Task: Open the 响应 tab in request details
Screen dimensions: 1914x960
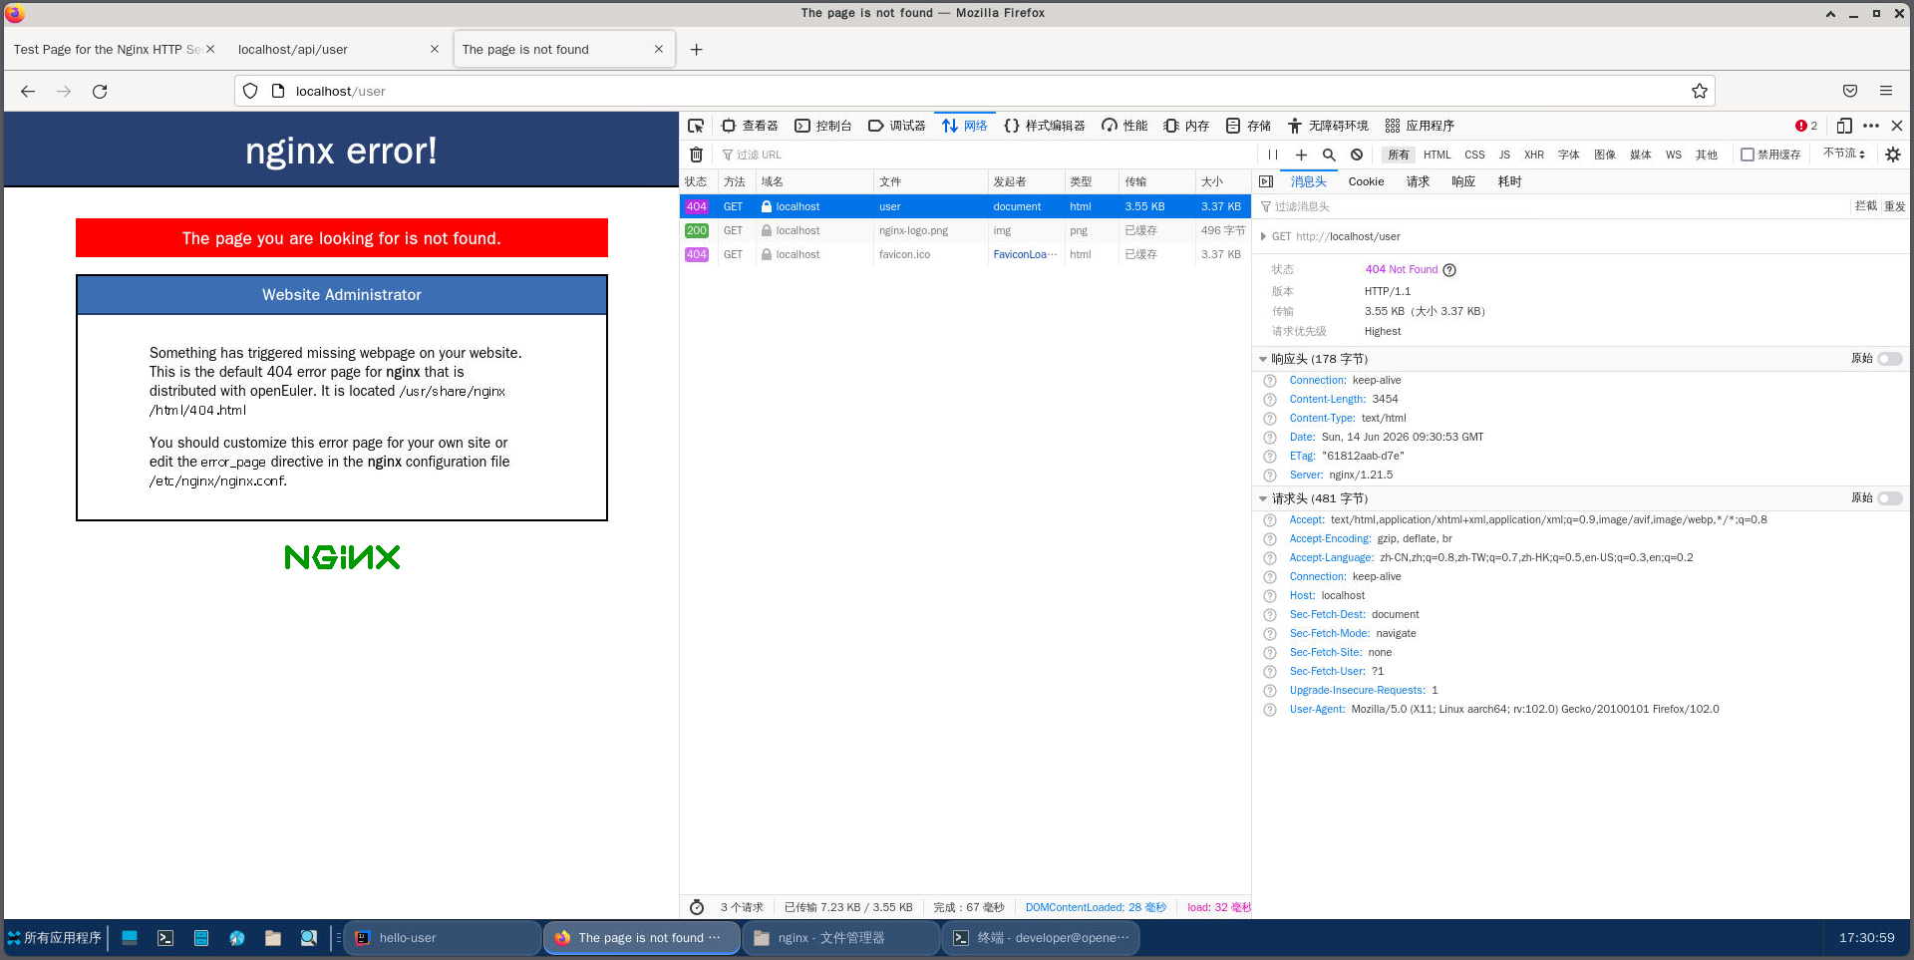Action: [x=1463, y=181]
